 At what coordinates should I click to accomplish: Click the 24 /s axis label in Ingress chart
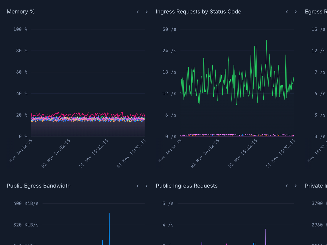(x=169, y=51)
